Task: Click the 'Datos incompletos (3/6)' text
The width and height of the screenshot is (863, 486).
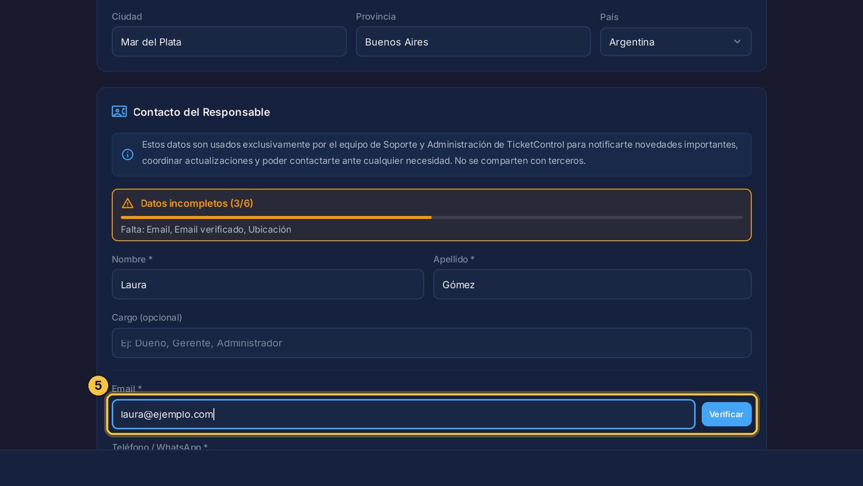Action: point(197,203)
